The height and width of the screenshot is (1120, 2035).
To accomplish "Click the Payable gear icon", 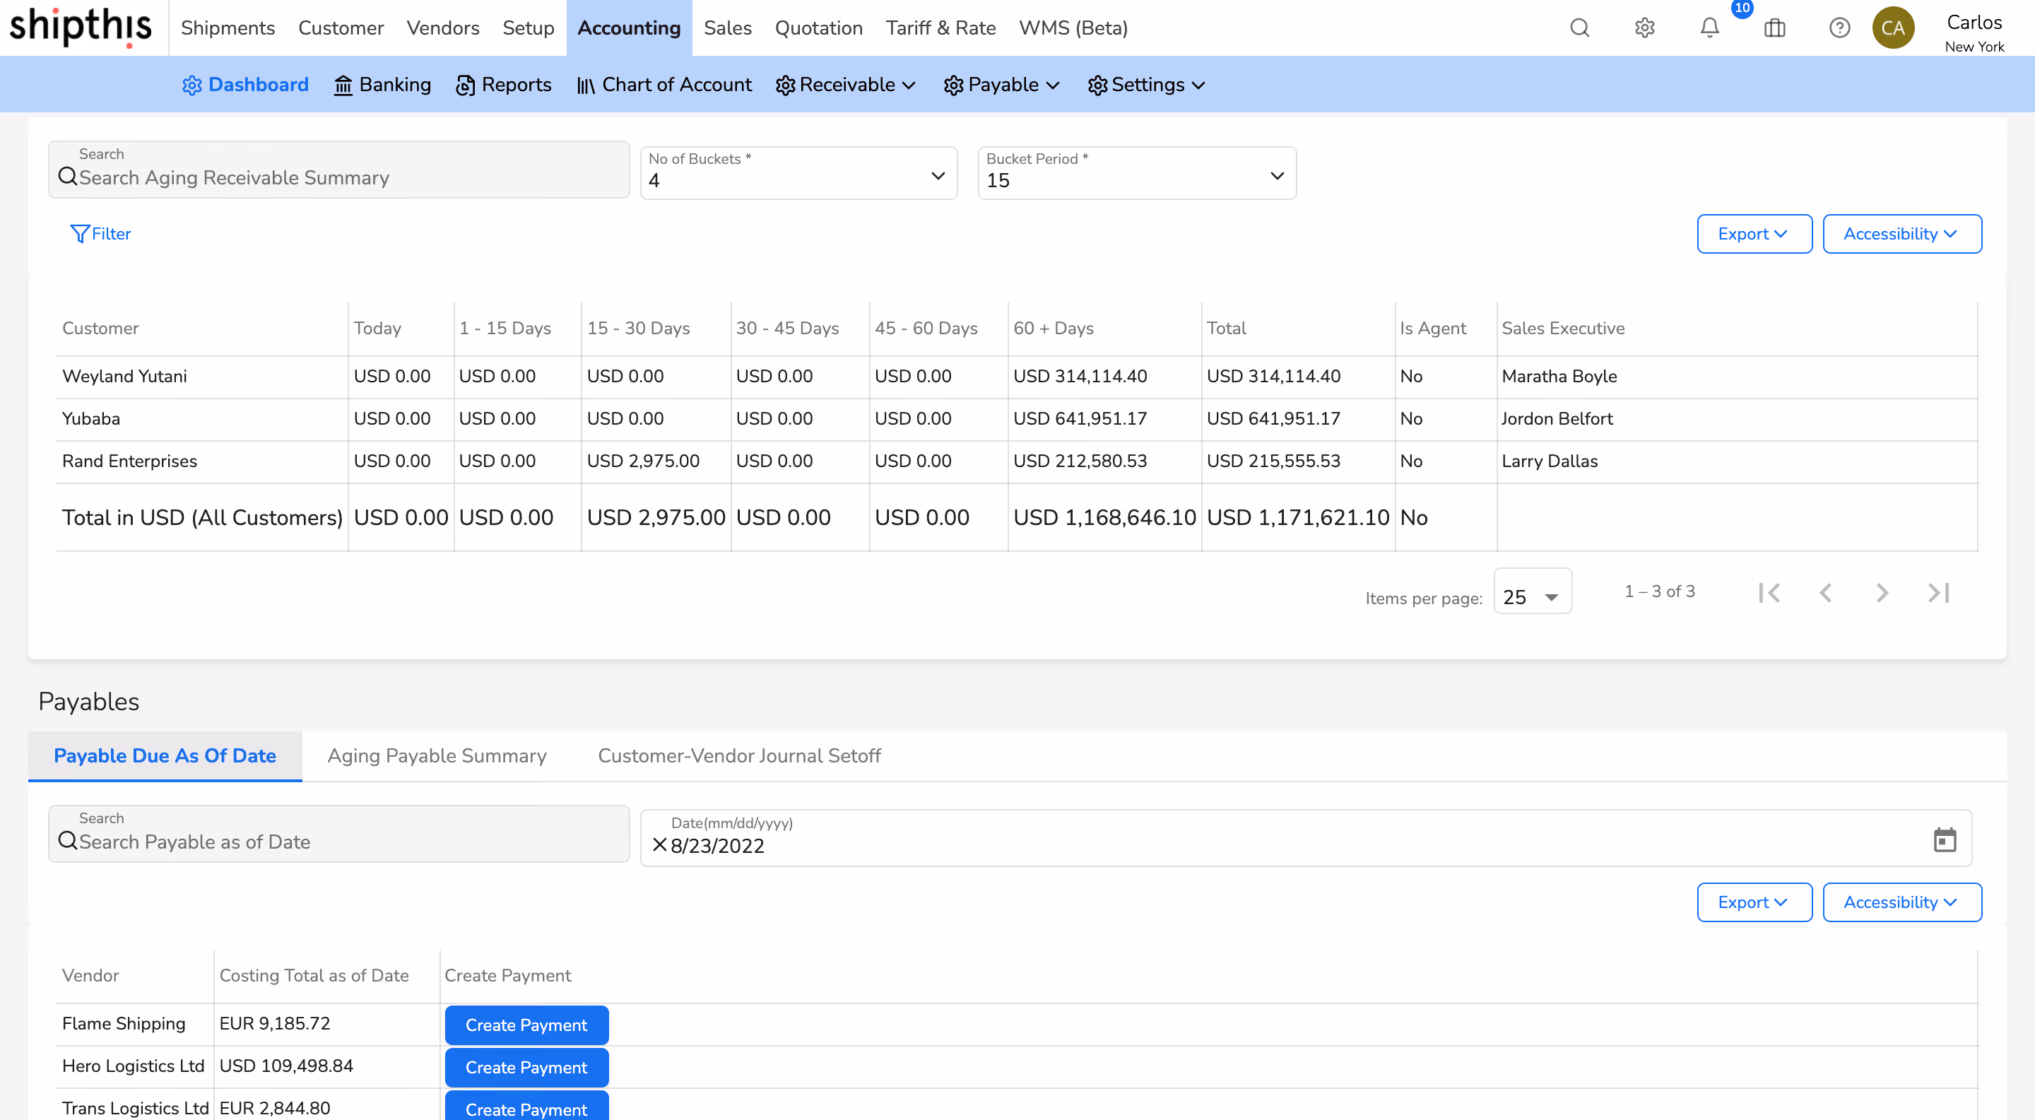I will pos(953,86).
